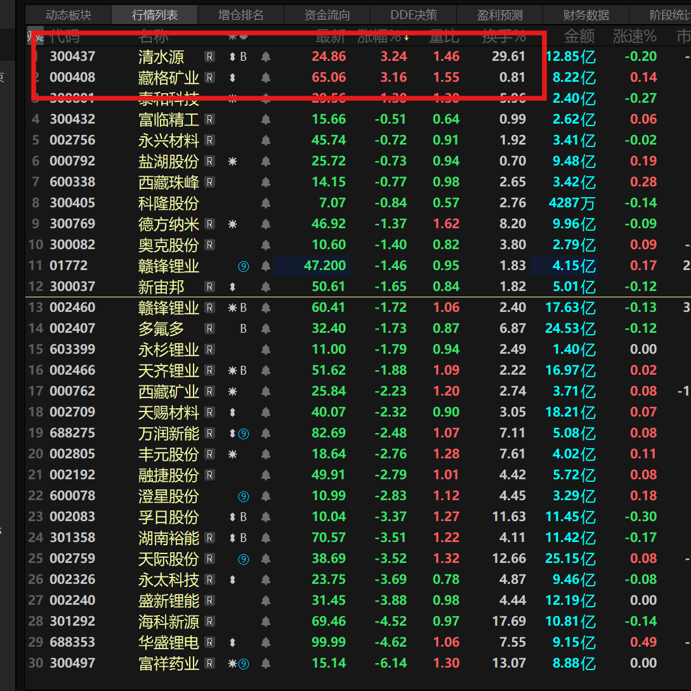691x691 pixels.
Task: Click the bell icon for 盐湖股份
Action: pyautogui.click(x=265, y=161)
